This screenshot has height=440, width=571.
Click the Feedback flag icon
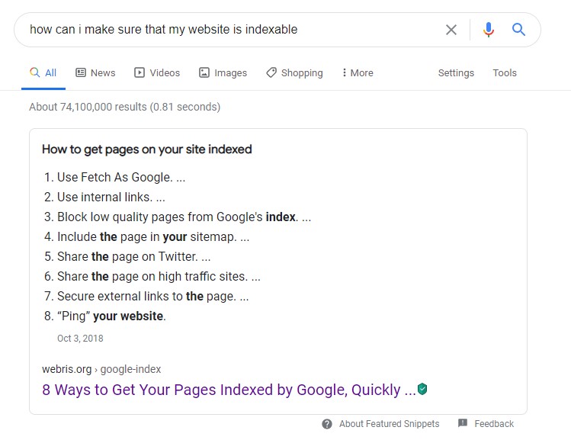coord(463,424)
